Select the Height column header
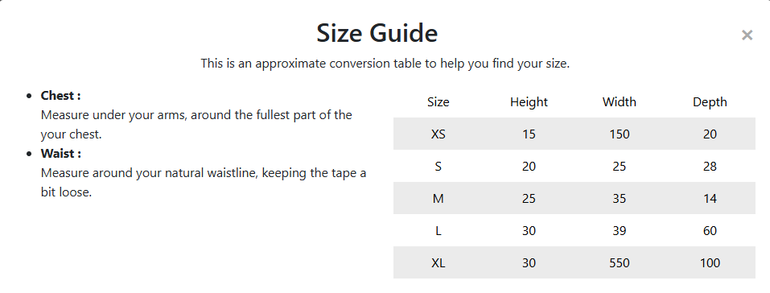The width and height of the screenshot is (770, 293). click(x=529, y=101)
